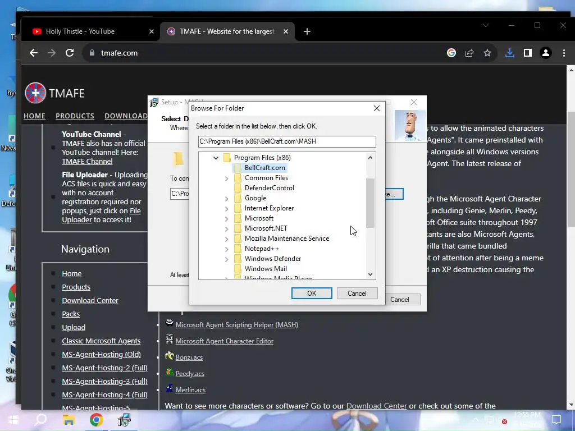Click OK in Browse For Folder
This screenshot has width=575, height=431.
tap(312, 293)
